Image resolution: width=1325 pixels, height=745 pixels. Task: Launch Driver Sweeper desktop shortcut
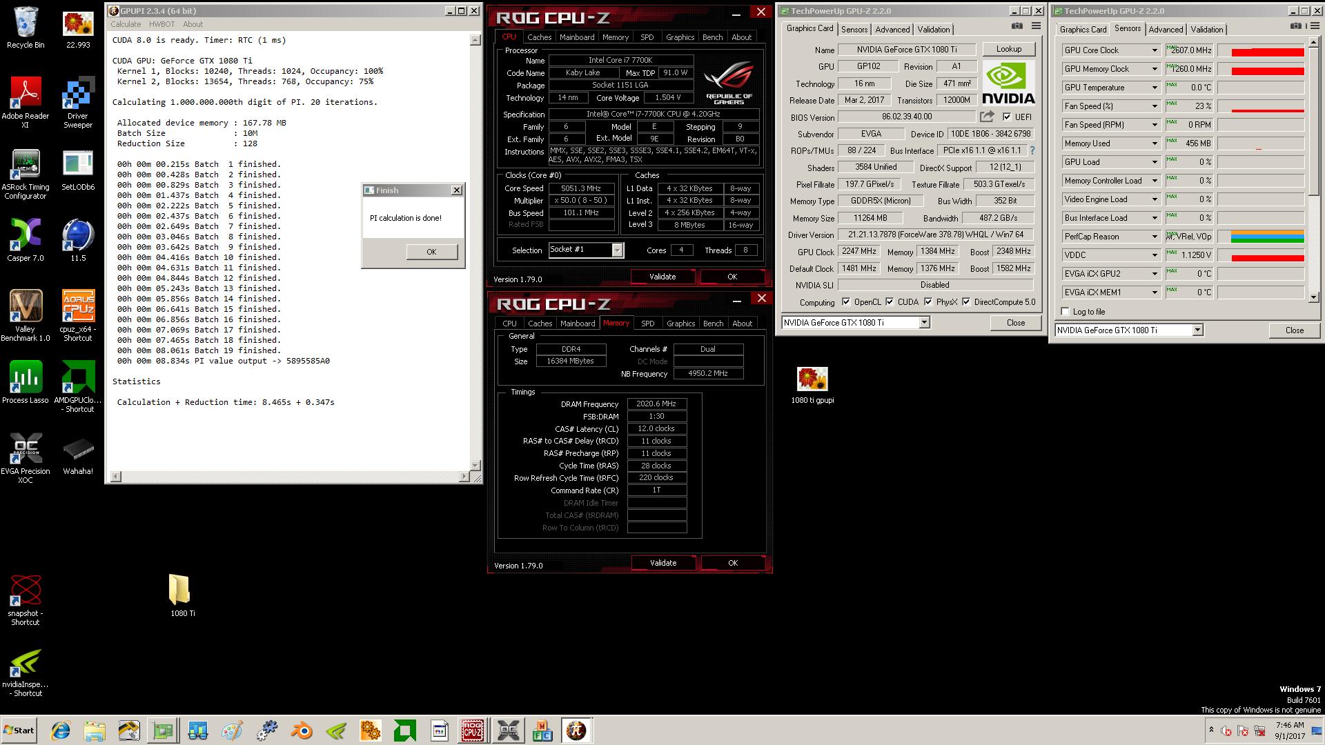78,102
